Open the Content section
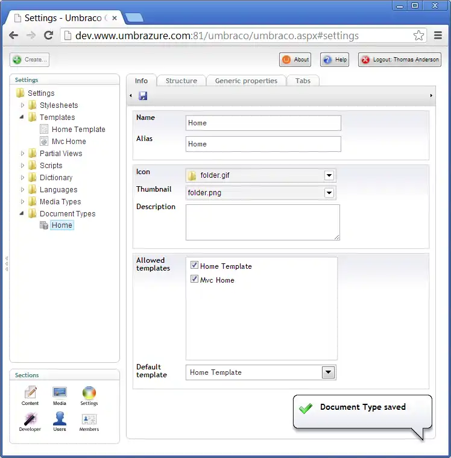The image size is (451, 458). pyautogui.click(x=30, y=396)
